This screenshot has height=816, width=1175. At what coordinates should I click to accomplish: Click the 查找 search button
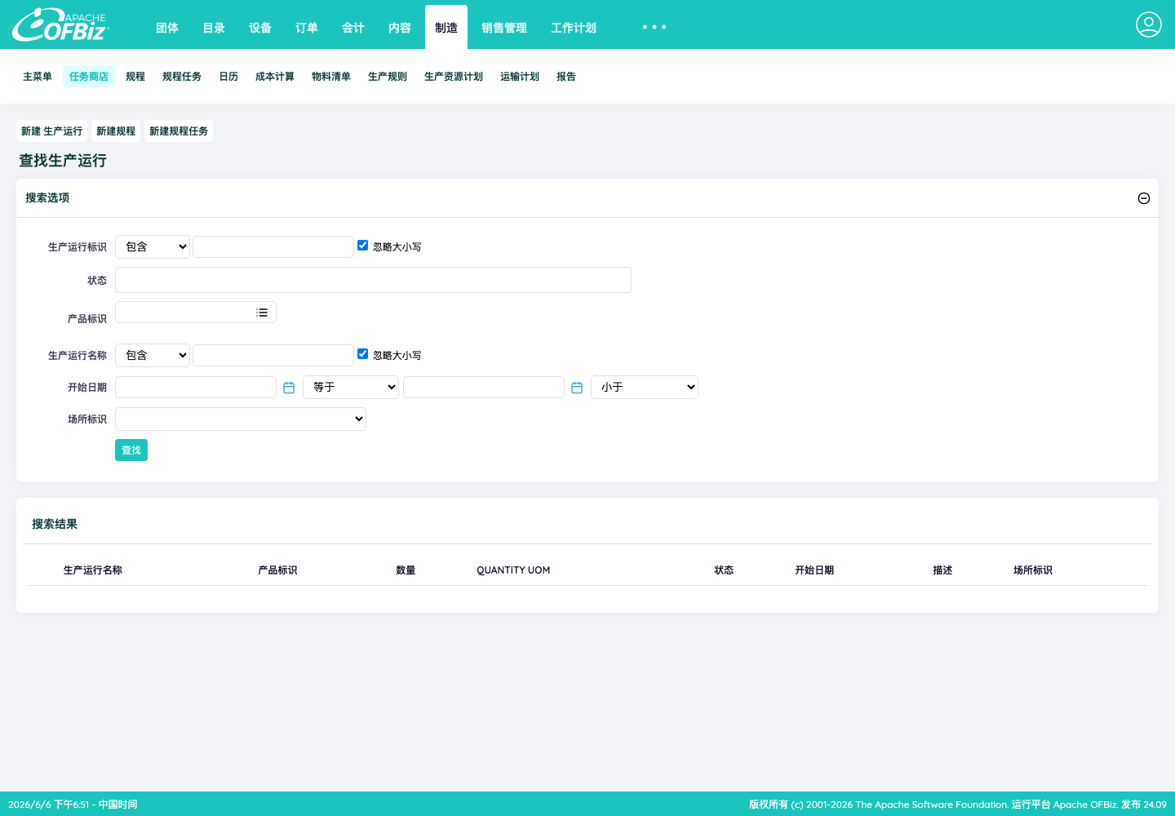(x=131, y=450)
